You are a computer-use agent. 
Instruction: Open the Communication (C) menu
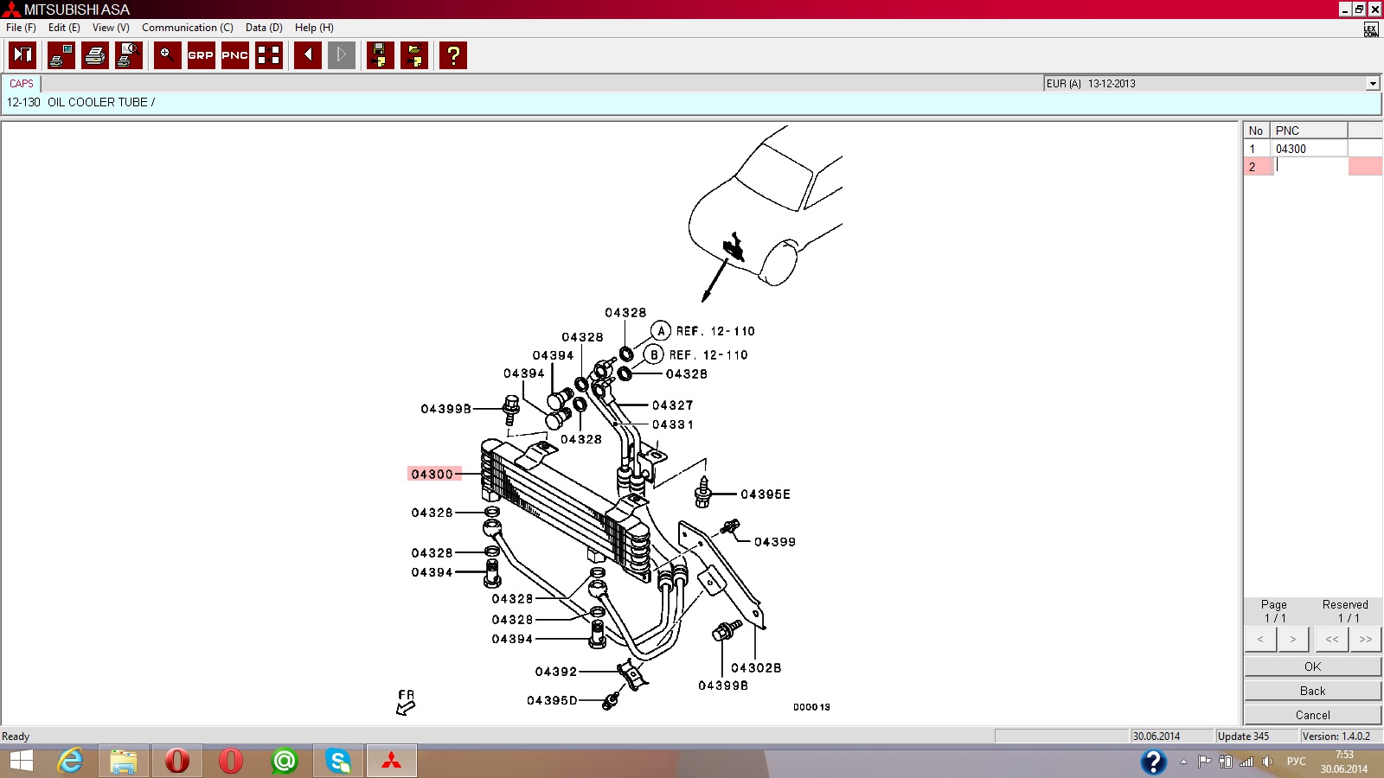click(x=187, y=28)
